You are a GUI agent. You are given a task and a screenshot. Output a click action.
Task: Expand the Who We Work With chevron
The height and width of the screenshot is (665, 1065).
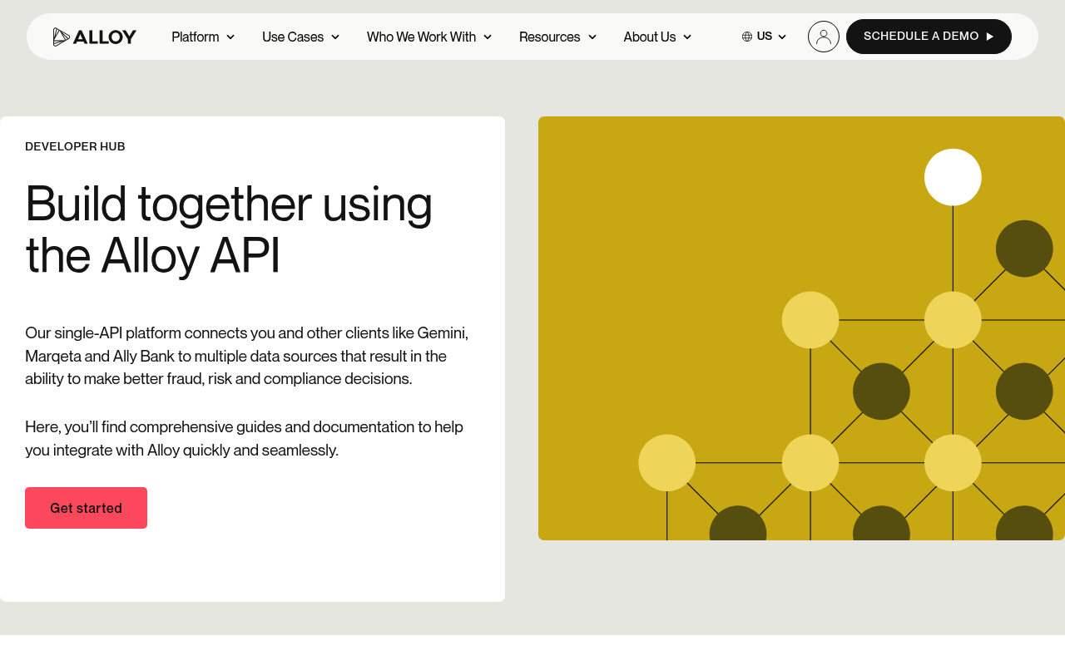pos(488,37)
